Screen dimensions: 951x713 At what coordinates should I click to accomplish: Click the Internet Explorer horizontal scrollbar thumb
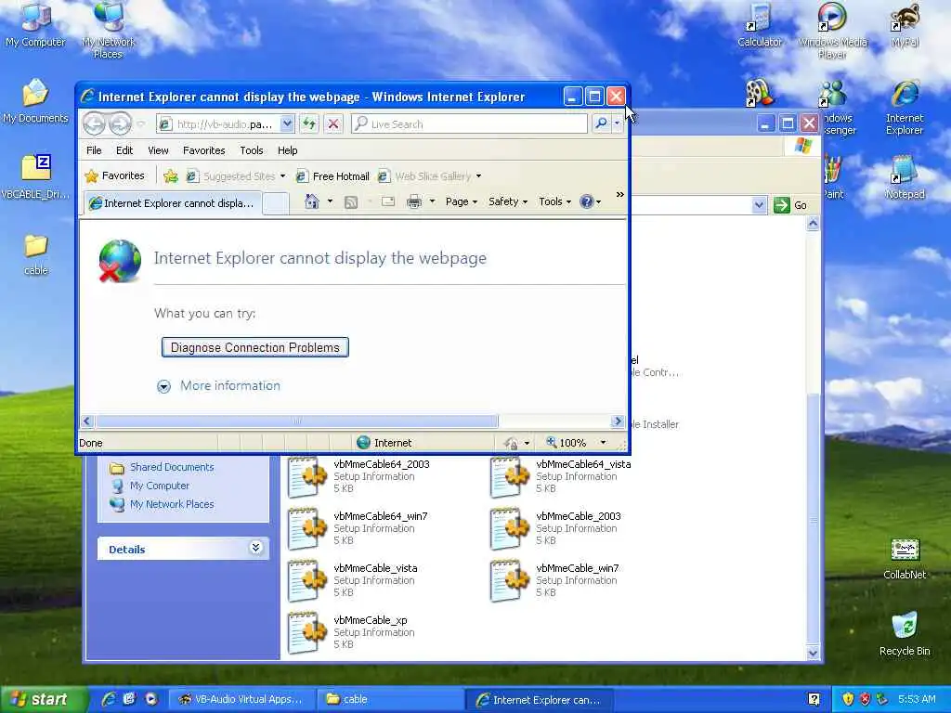point(296,421)
